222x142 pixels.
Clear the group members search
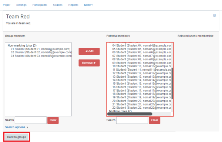click(53, 120)
